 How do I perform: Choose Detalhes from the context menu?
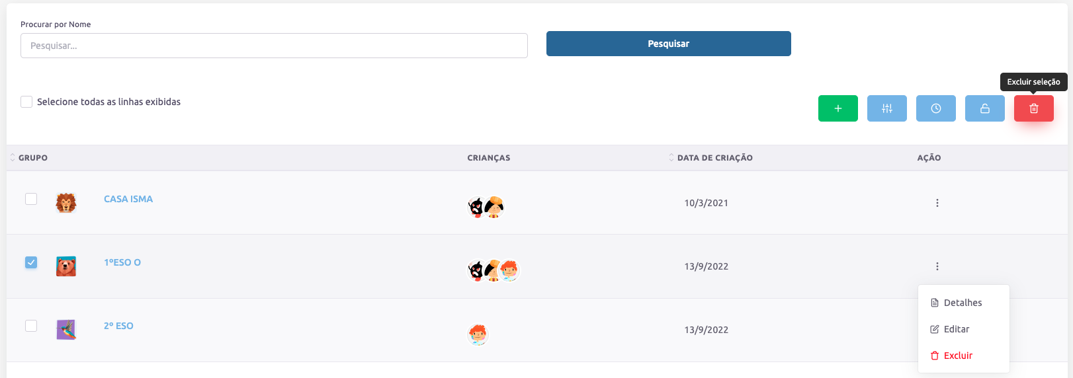(962, 303)
